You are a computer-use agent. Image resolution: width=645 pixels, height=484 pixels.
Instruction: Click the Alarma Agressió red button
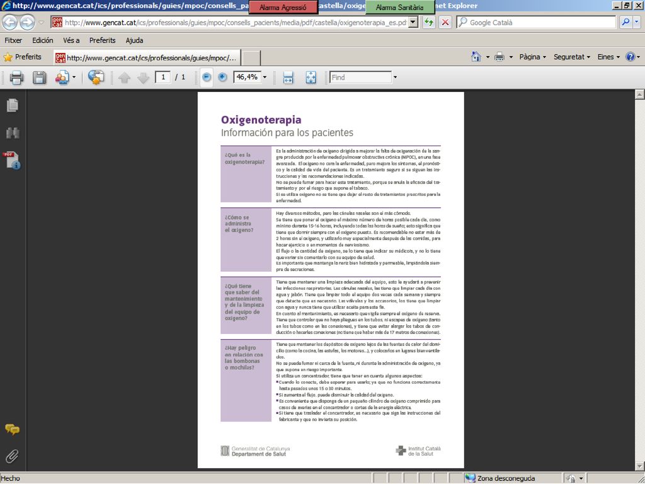(x=283, y=8)
